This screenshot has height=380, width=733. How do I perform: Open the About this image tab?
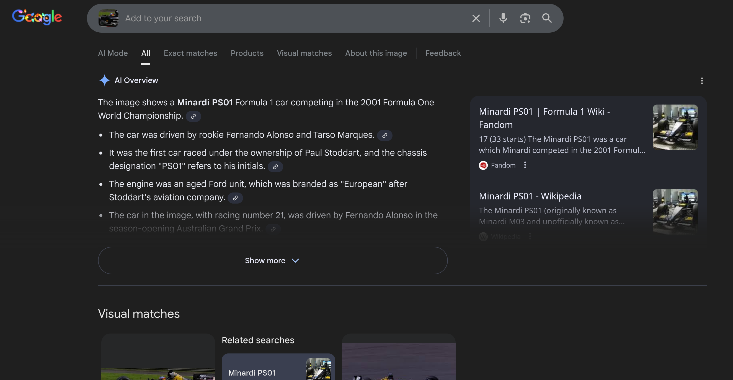click(x=376, y=53)
